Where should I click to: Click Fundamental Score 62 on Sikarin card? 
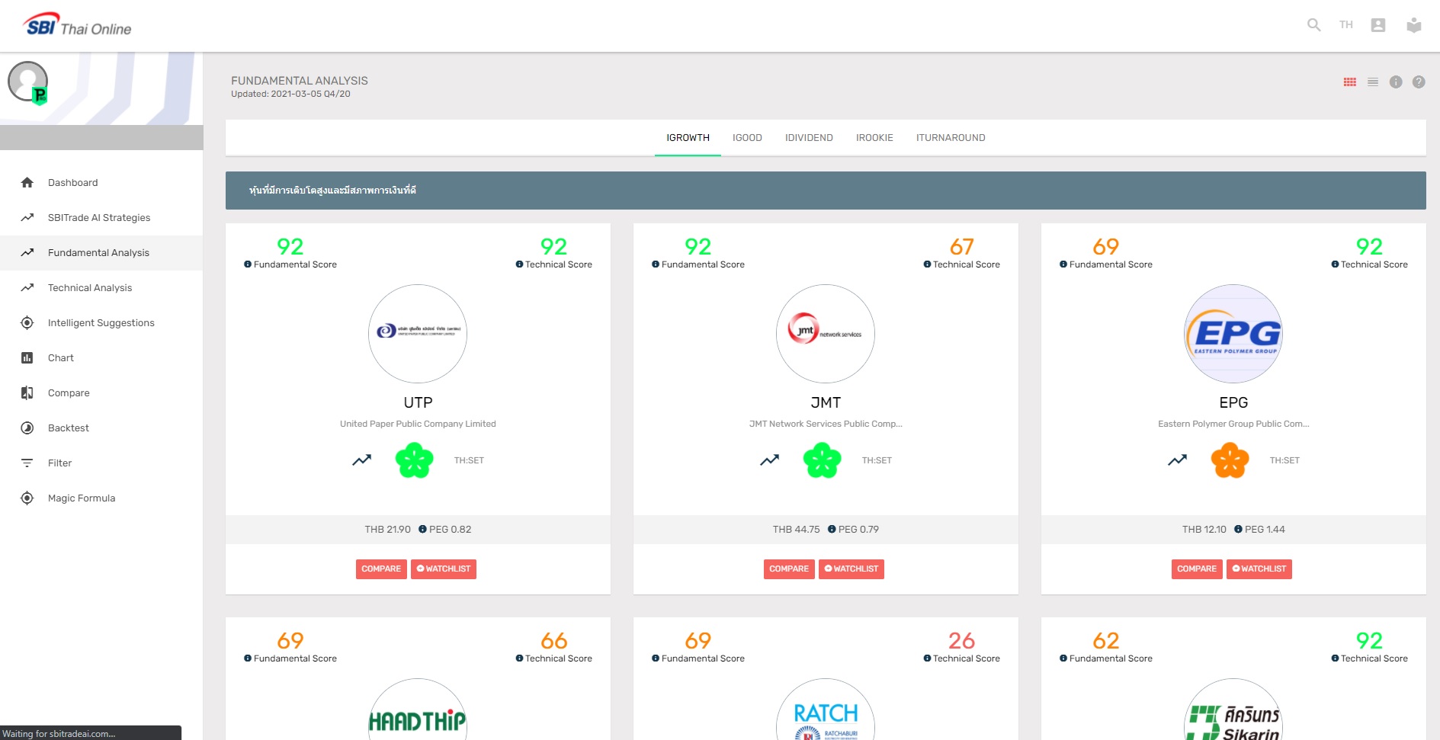pos(1106,641)
